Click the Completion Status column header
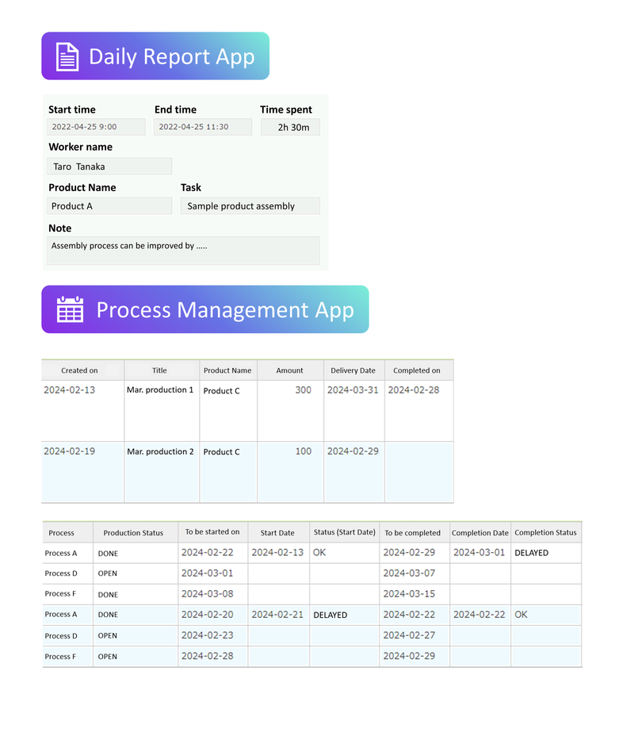The width and height of the screenshot is (634, 744). click(545, 533)
